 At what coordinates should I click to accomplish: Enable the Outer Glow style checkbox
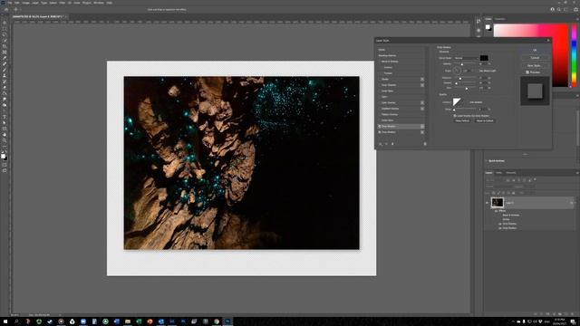pos(380,120)
